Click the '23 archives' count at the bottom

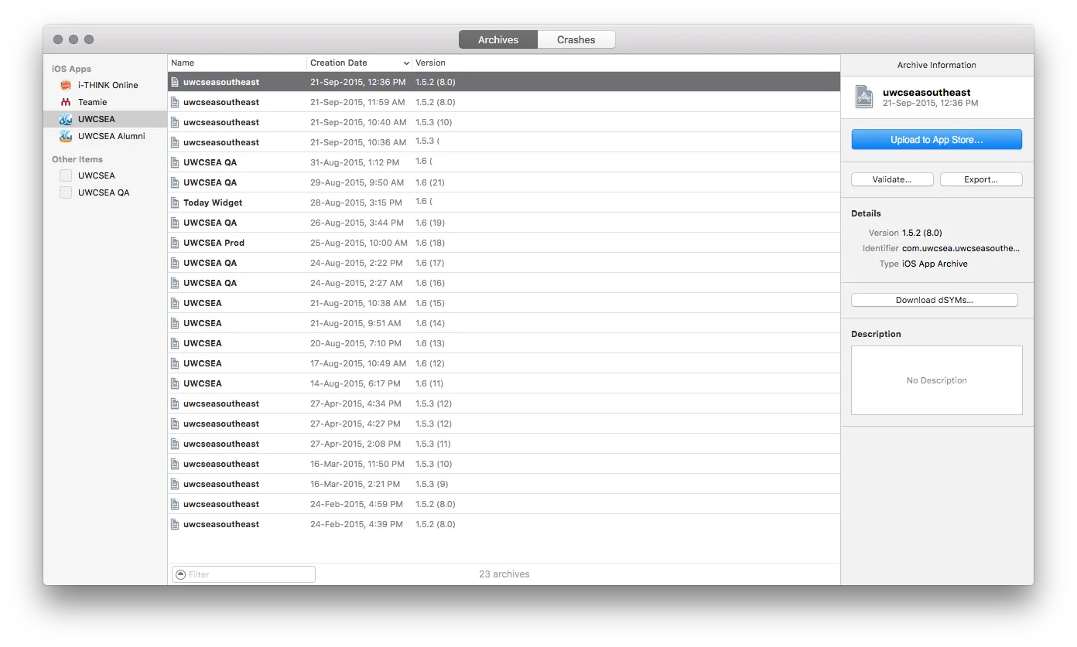click(504, 574)
